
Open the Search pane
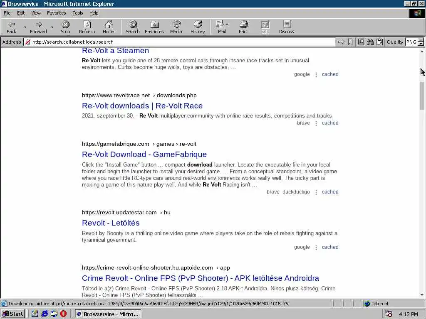click(133, 27)
